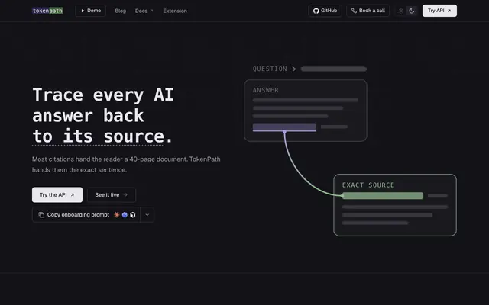
Task: Click the "Most citations hand the reader" paragraph
Action: pos(126,165)
